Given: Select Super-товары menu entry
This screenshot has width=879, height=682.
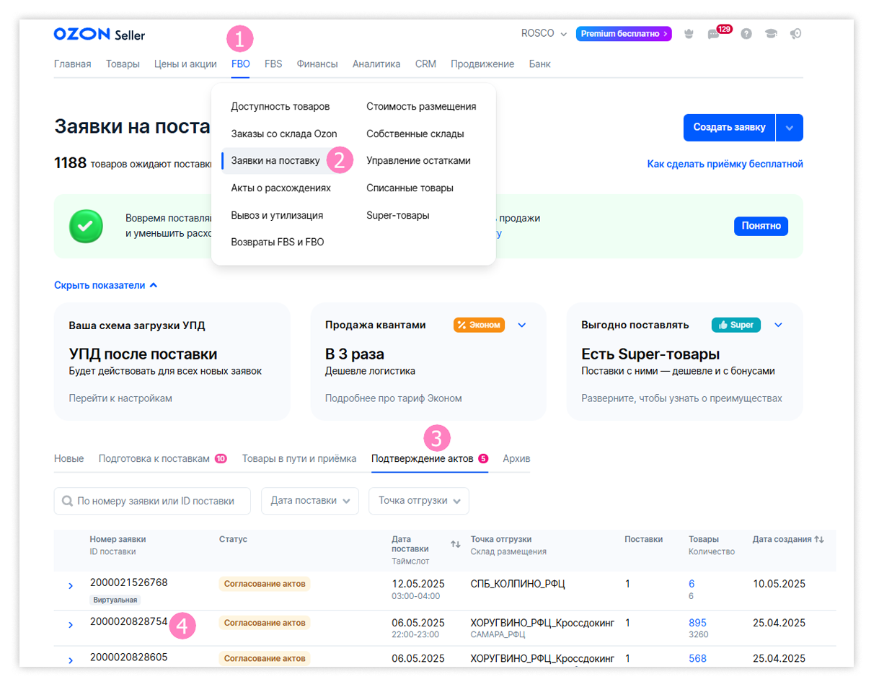Looking at the screenshot, I should (x=398, y=215).
